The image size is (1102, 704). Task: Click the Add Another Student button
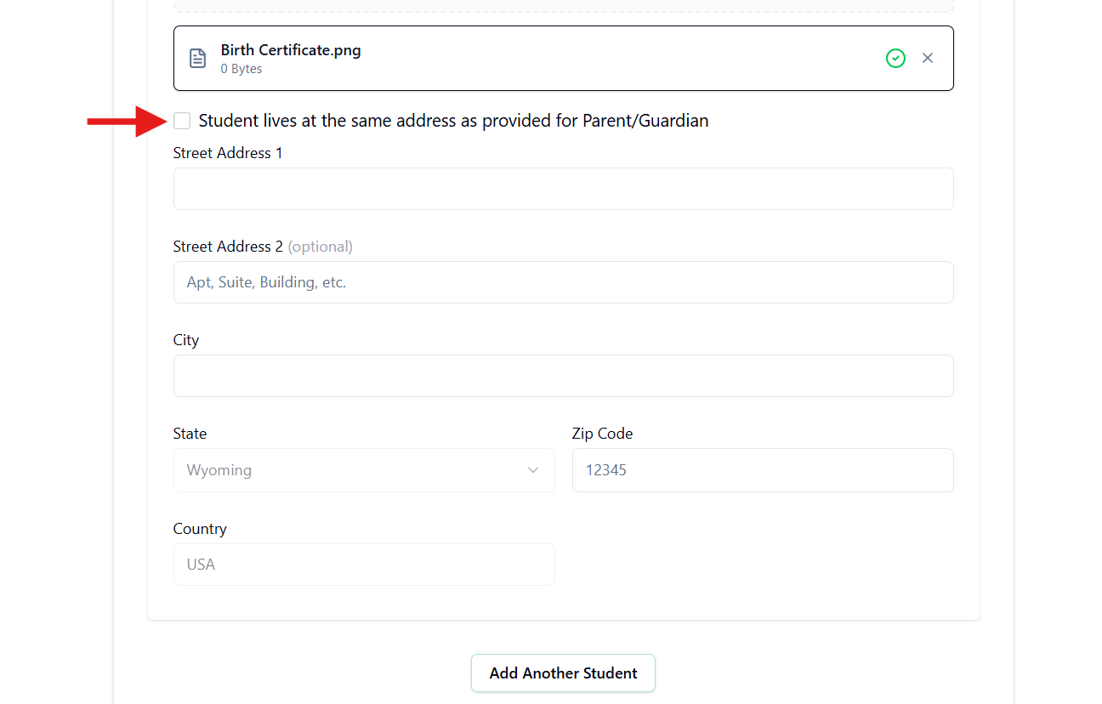point(563,673)
